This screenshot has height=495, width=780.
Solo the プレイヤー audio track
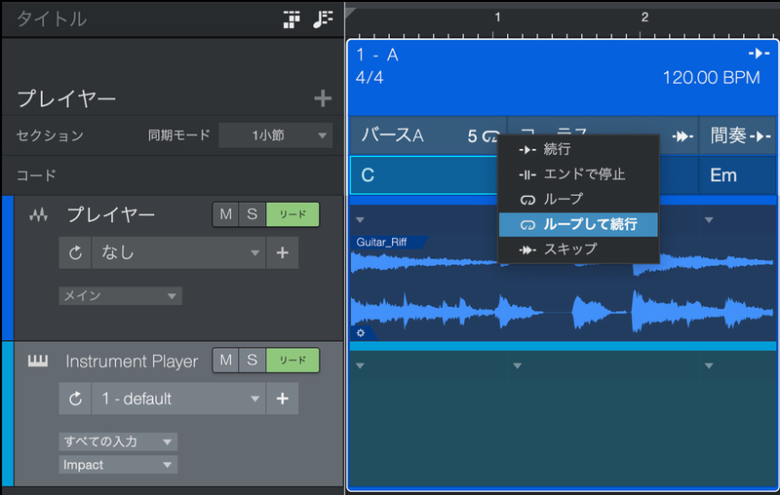[x=253, y=214]
